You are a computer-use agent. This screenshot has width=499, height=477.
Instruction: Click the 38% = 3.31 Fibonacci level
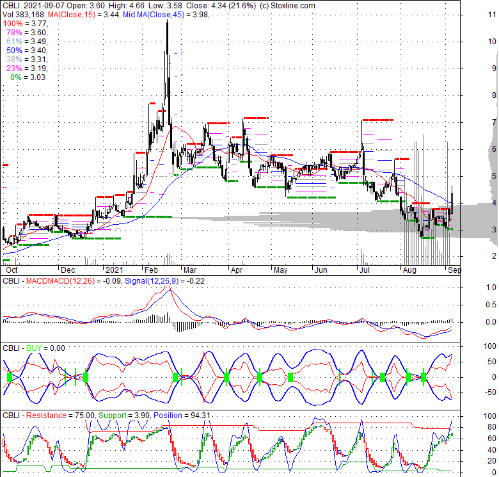27,60
